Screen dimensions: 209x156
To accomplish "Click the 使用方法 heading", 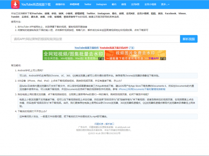I will pyautogui.click(x=16, y=22).
